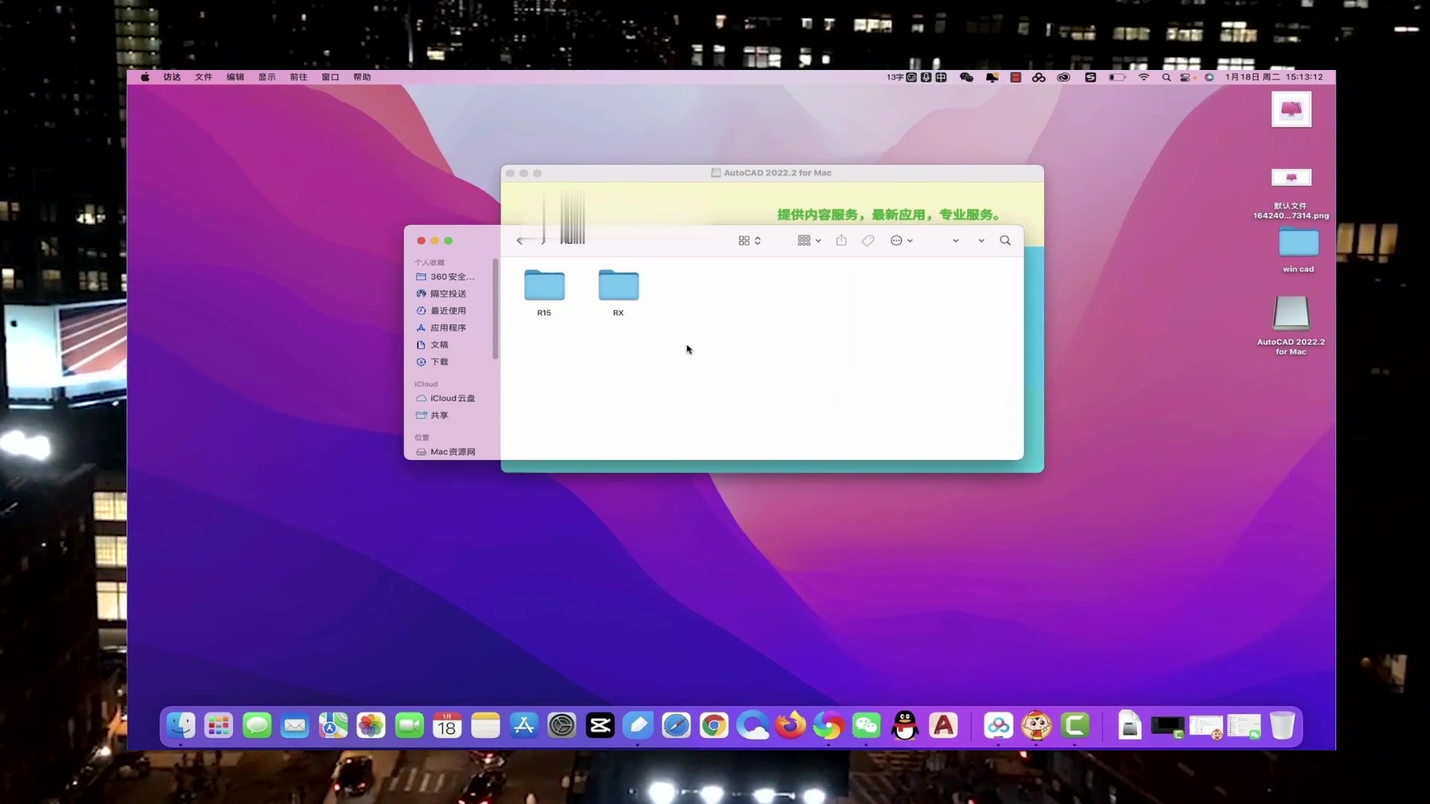Open Messages from the Dock
Viewport: 1430px width, 804px height.
pyautogui.click(x=257, y=726)
